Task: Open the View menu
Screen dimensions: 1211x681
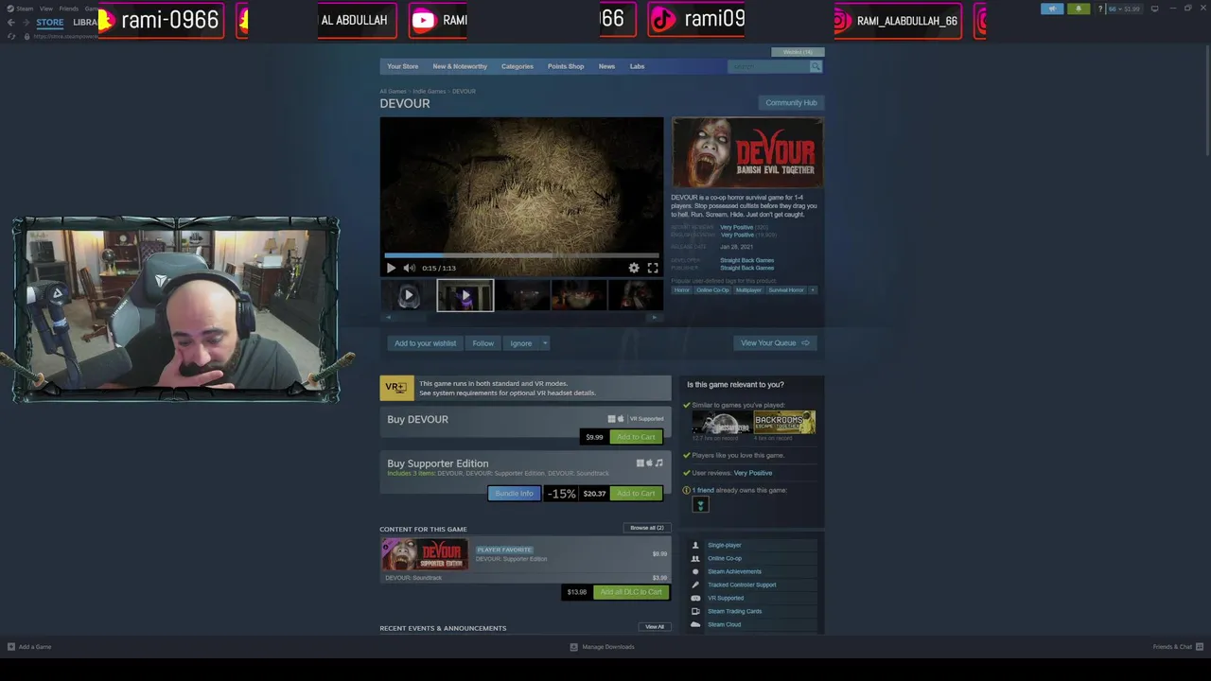Action: pyautogui.click(x=45, y=9)
